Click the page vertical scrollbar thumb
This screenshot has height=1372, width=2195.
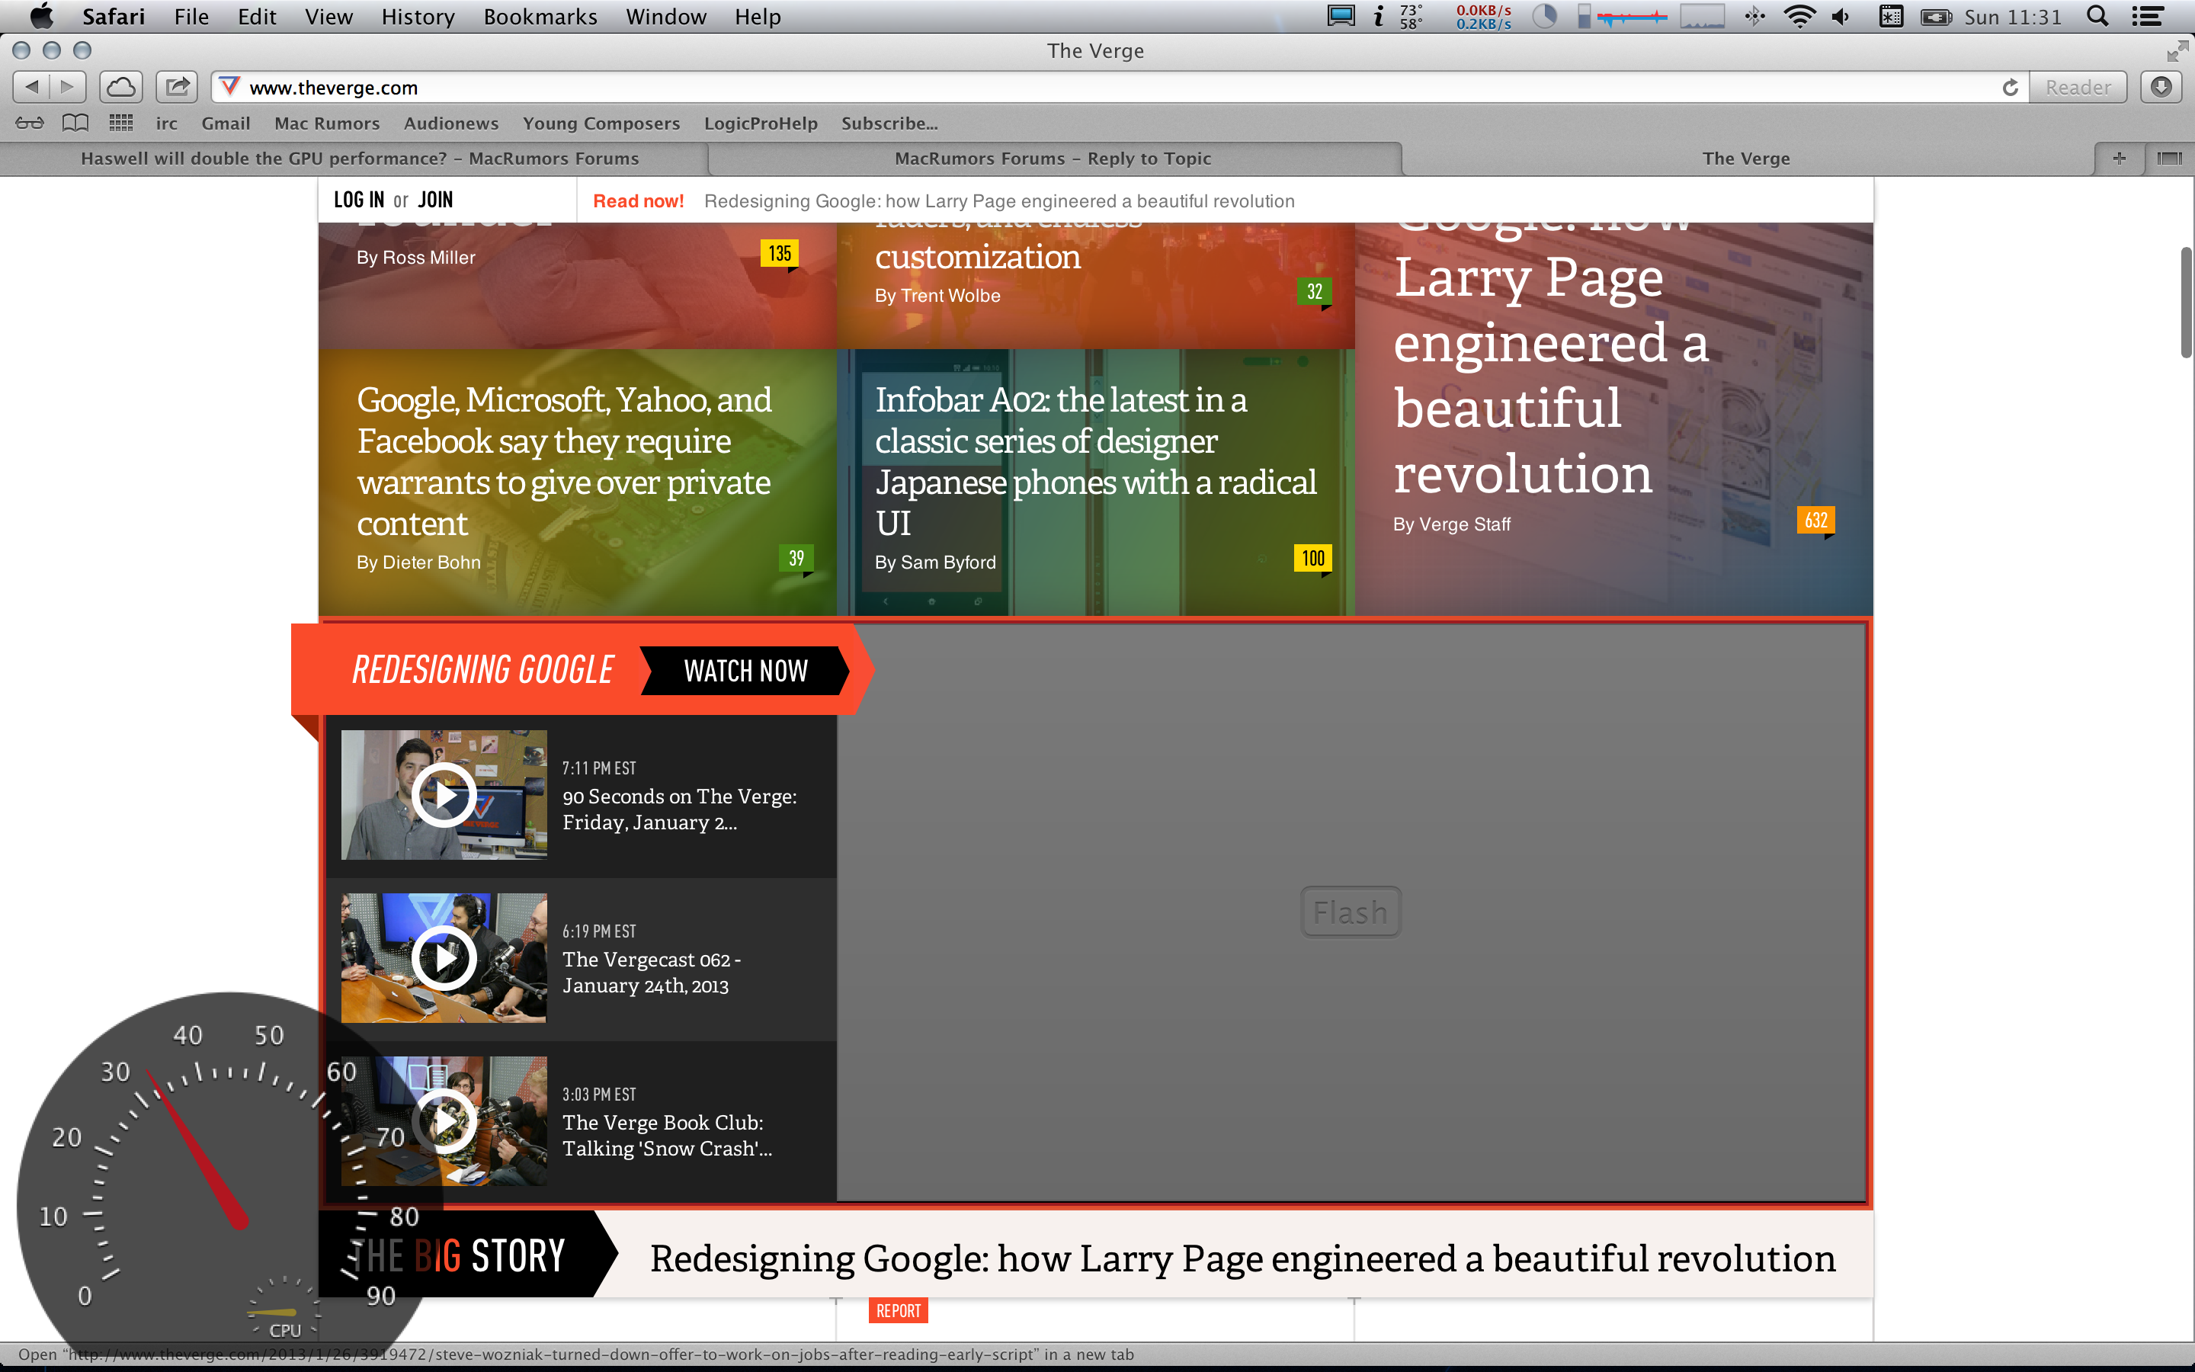point(2186,302)
